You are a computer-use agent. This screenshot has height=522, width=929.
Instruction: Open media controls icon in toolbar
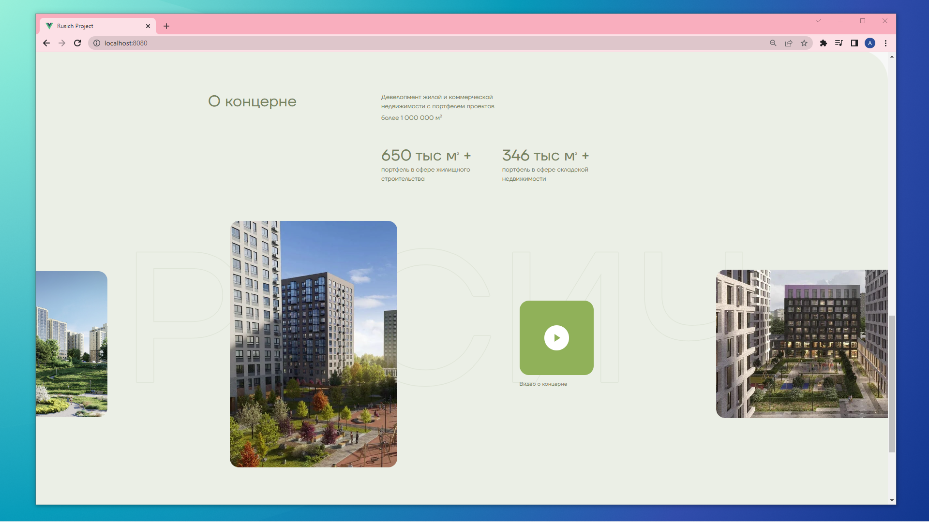point(839,43)
